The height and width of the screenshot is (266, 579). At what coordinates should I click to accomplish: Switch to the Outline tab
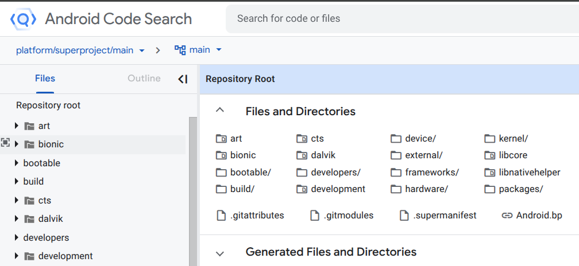click(x=144, y=79)
